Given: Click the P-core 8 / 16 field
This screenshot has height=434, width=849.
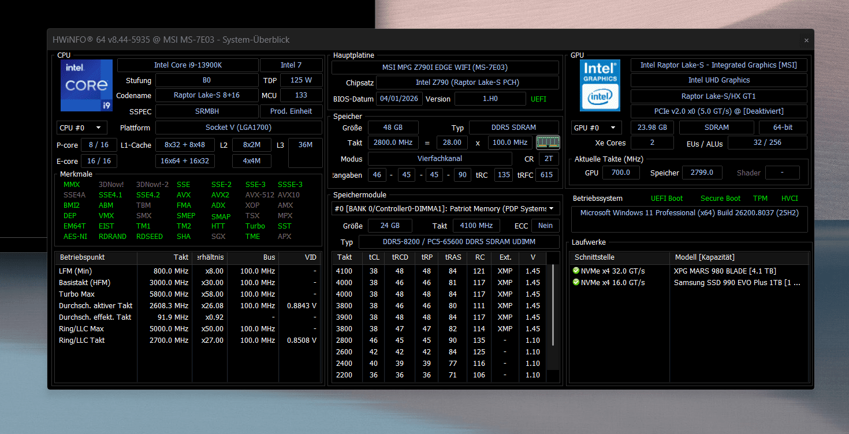Looking at the screenshot, I should 99,145.
